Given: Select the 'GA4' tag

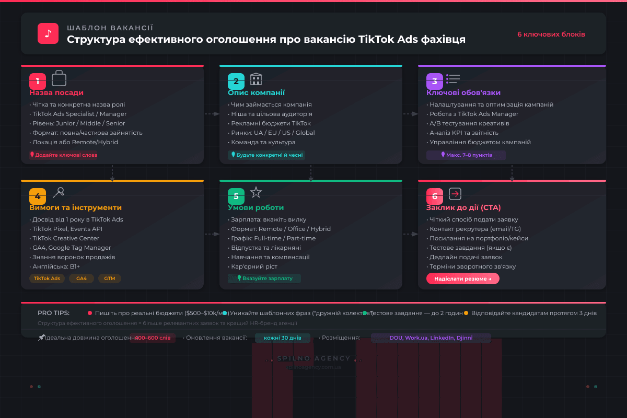Looking at the screenshot, I should point(82,278).
